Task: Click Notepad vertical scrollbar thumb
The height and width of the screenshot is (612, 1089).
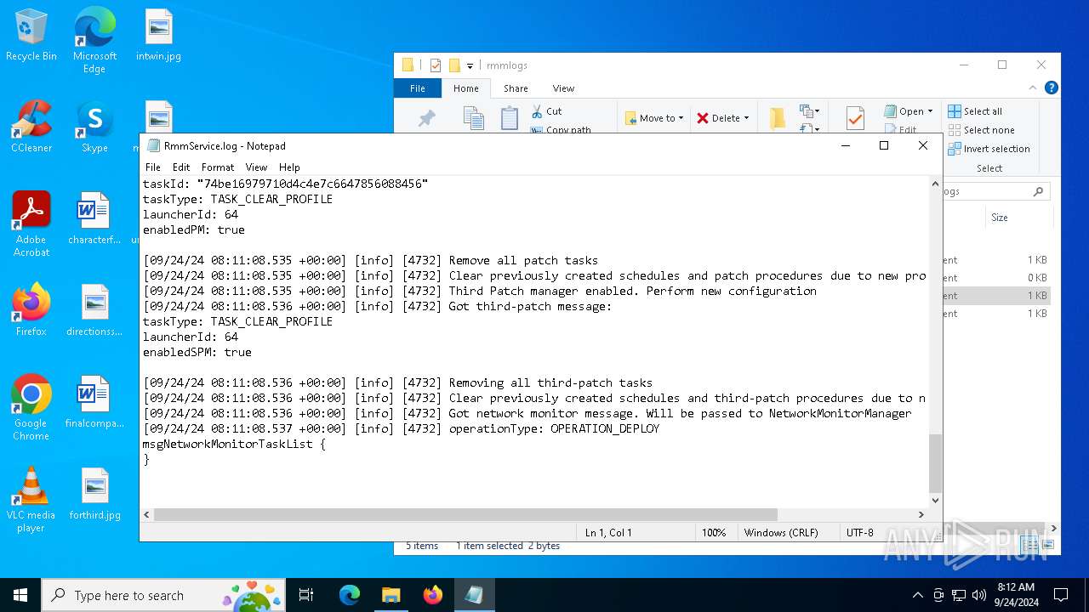Action: 935,463
